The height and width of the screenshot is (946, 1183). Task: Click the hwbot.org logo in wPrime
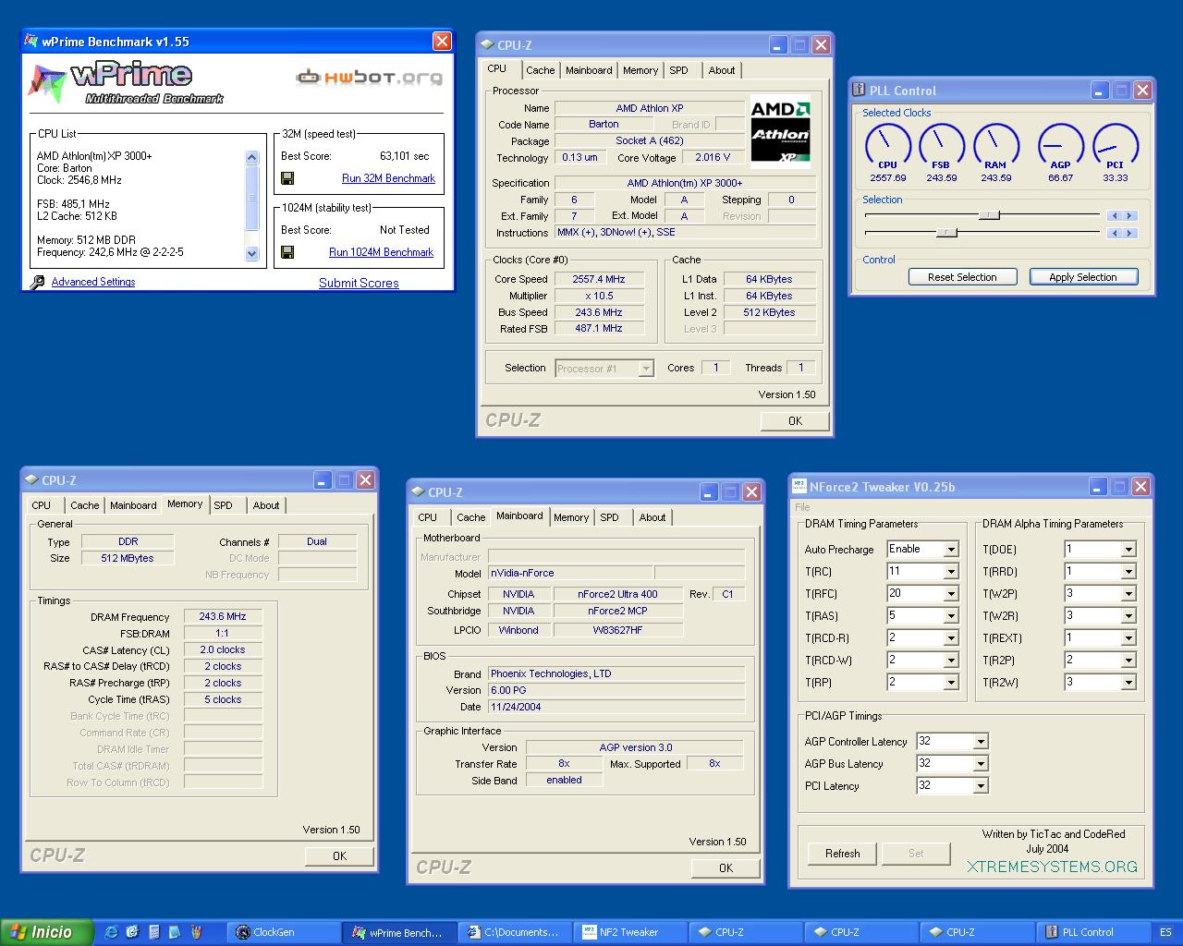[x=369, y=78]
